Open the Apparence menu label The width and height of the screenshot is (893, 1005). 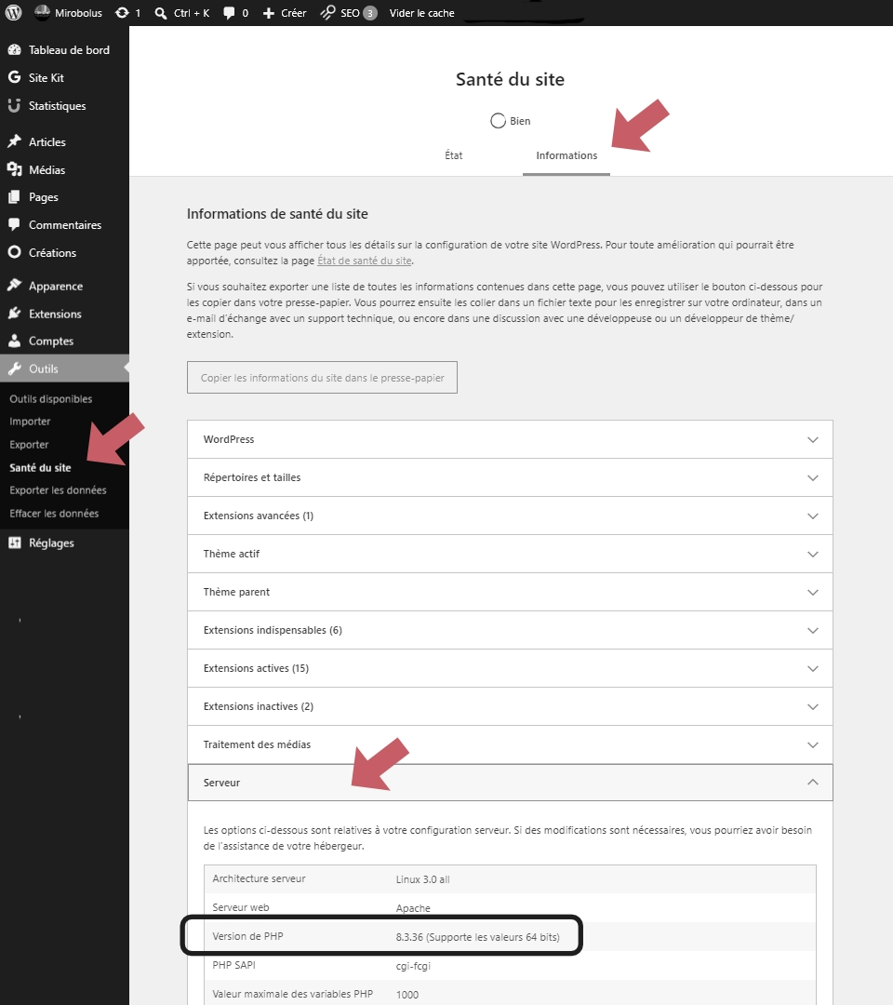click(56, 286)
